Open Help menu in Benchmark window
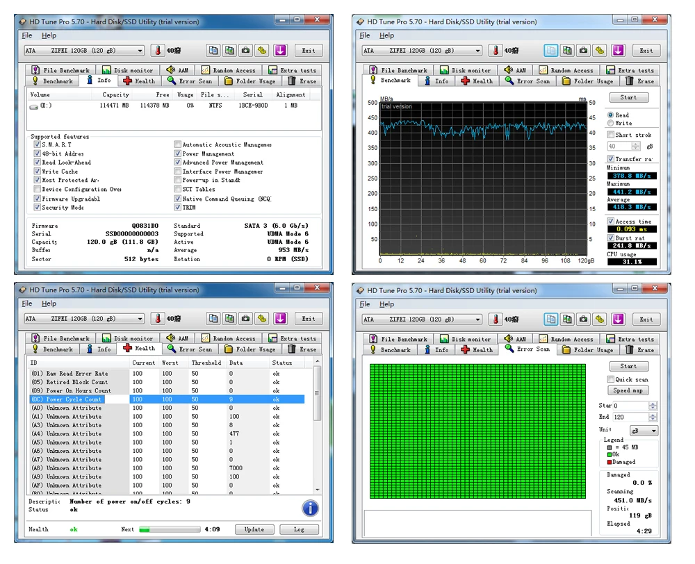The width and height of the screenshot is (695, 564). (386, 35)
